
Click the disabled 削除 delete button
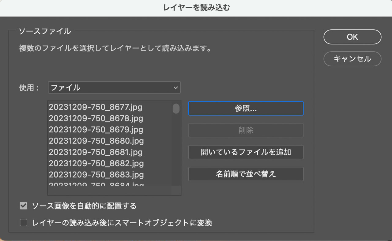pyautogui.click(x=246, y=130)
